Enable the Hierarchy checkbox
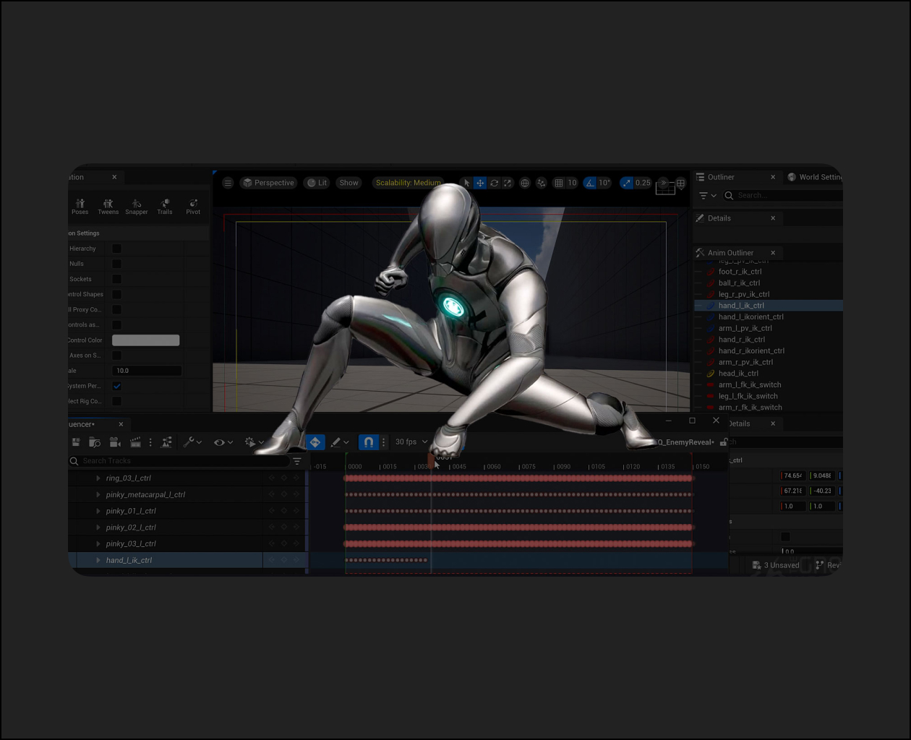 pyautogui.click(x=117, y=249)
